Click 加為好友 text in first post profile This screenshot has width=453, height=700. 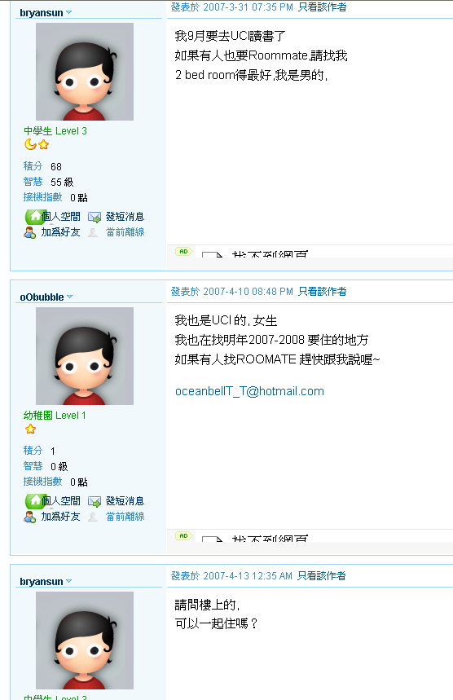pyautogui.click(x=60, y=232)
